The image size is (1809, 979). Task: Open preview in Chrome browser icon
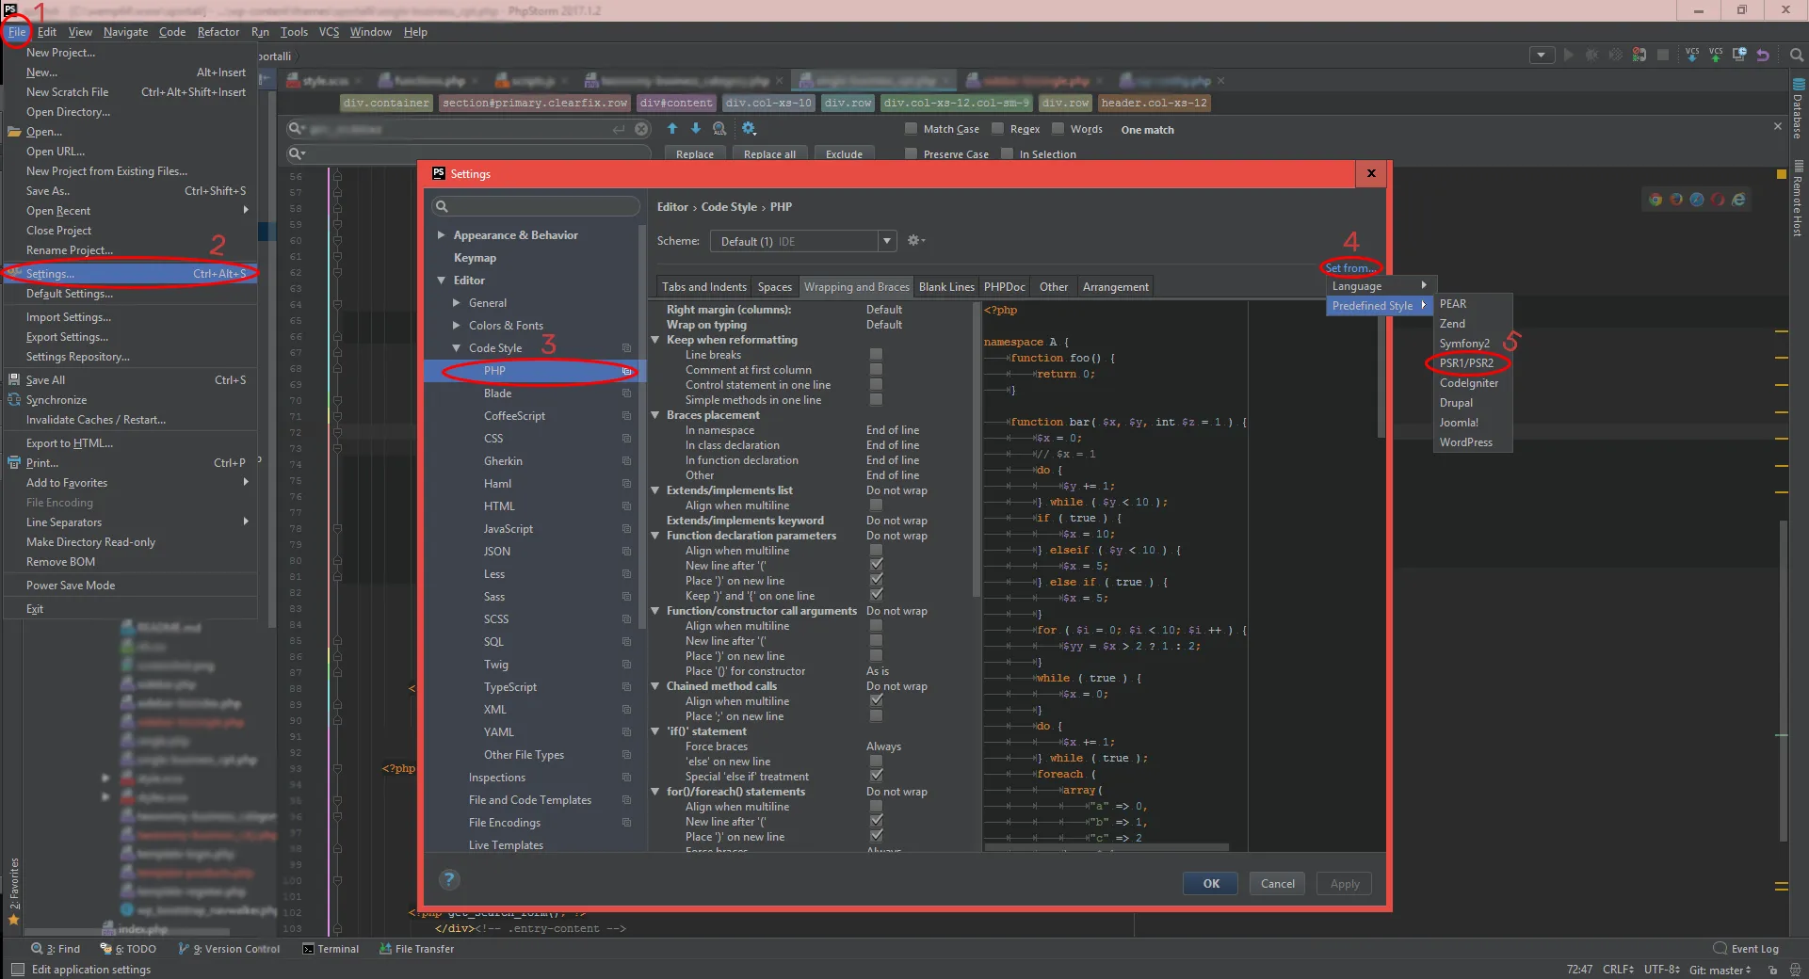point(1656,200)
